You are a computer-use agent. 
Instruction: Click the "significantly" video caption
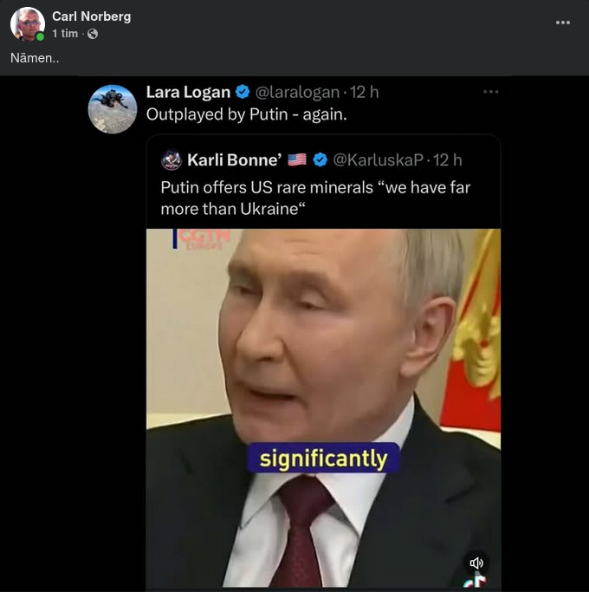[x=323, y=458]
